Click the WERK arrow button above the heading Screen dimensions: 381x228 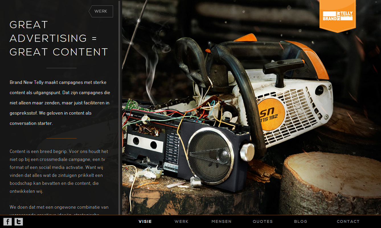[101, 11]
